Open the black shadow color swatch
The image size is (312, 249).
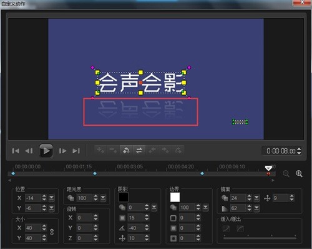pos(124,197)
